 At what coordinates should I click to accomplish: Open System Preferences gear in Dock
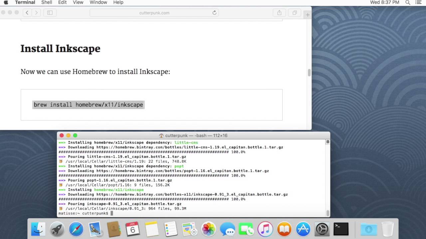[322, 229]
